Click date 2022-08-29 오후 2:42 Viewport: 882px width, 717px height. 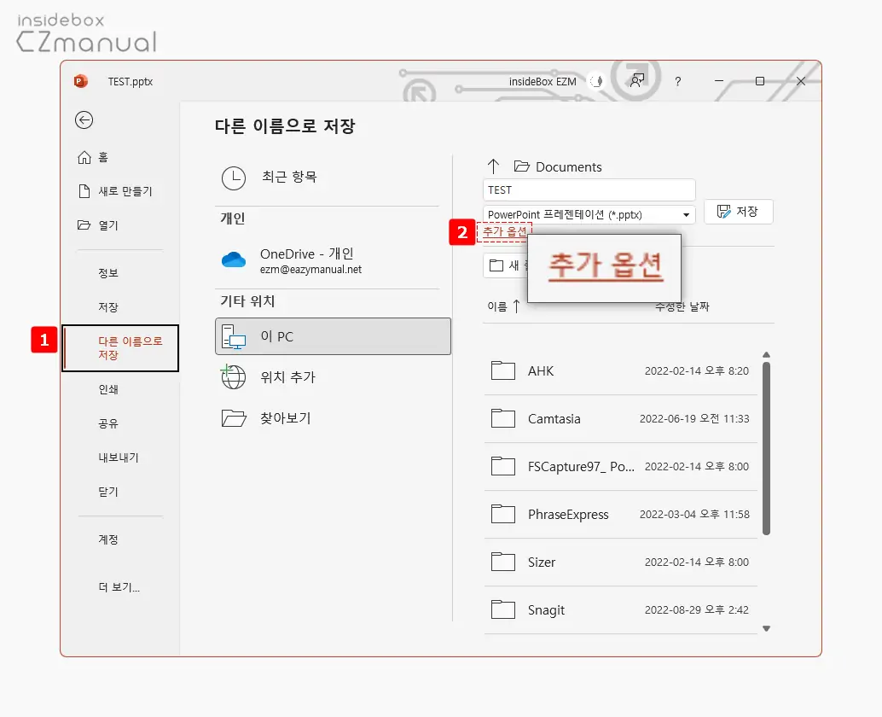pos(696,610)
